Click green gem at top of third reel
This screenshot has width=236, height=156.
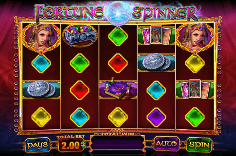point(118,36)
